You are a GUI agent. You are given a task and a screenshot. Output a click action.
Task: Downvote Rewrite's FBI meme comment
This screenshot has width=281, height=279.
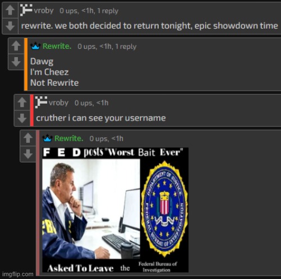click(x=28, y=154)
